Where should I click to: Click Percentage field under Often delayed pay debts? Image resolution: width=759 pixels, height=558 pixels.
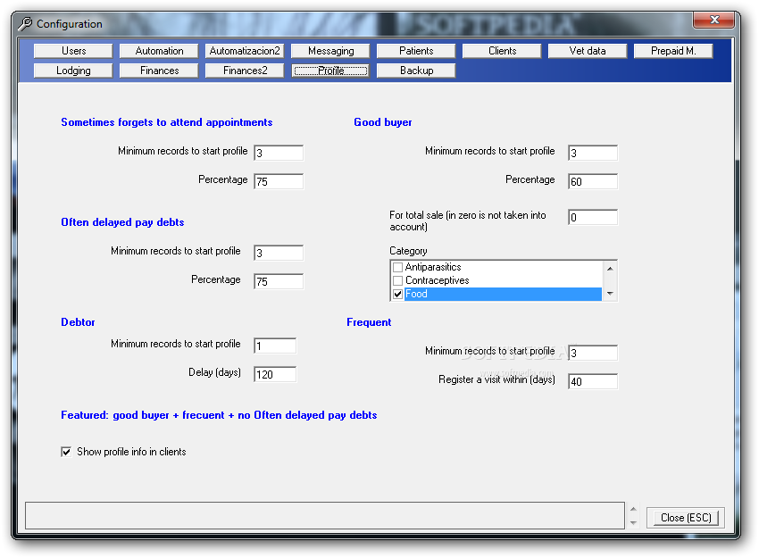pyautogui.click(x=279, y=281)
